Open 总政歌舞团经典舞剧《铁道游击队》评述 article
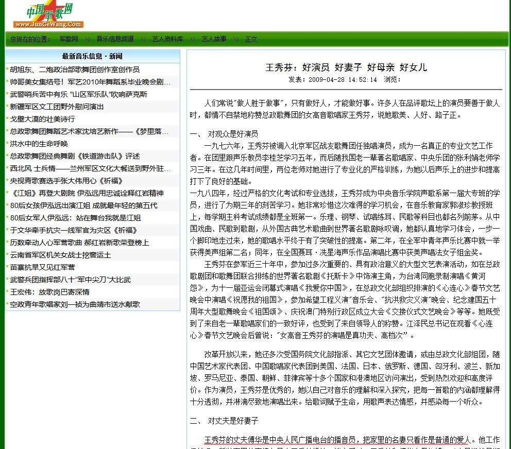Image resolution: width=511 pixels, height=449 pixels. [x=75, y=156]
